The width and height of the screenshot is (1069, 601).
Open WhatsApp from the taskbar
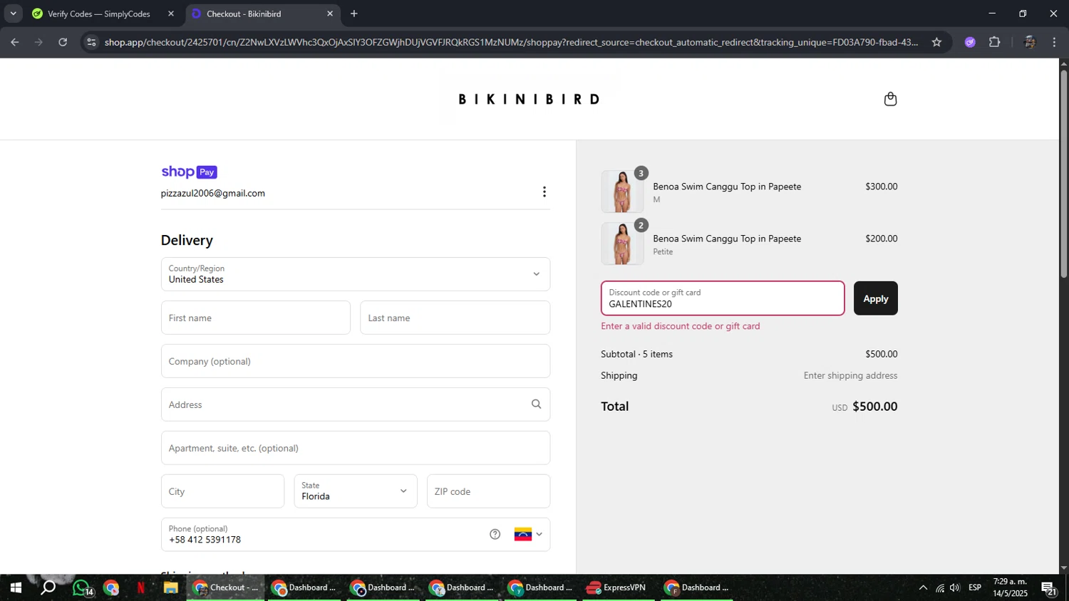(x=82, y=587)
